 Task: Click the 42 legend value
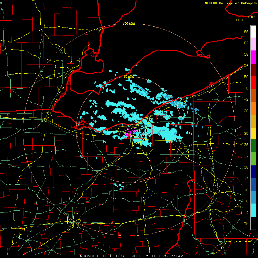(246, 99)
